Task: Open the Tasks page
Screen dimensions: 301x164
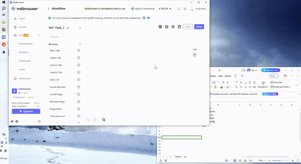Action: [x=22, y=69]
